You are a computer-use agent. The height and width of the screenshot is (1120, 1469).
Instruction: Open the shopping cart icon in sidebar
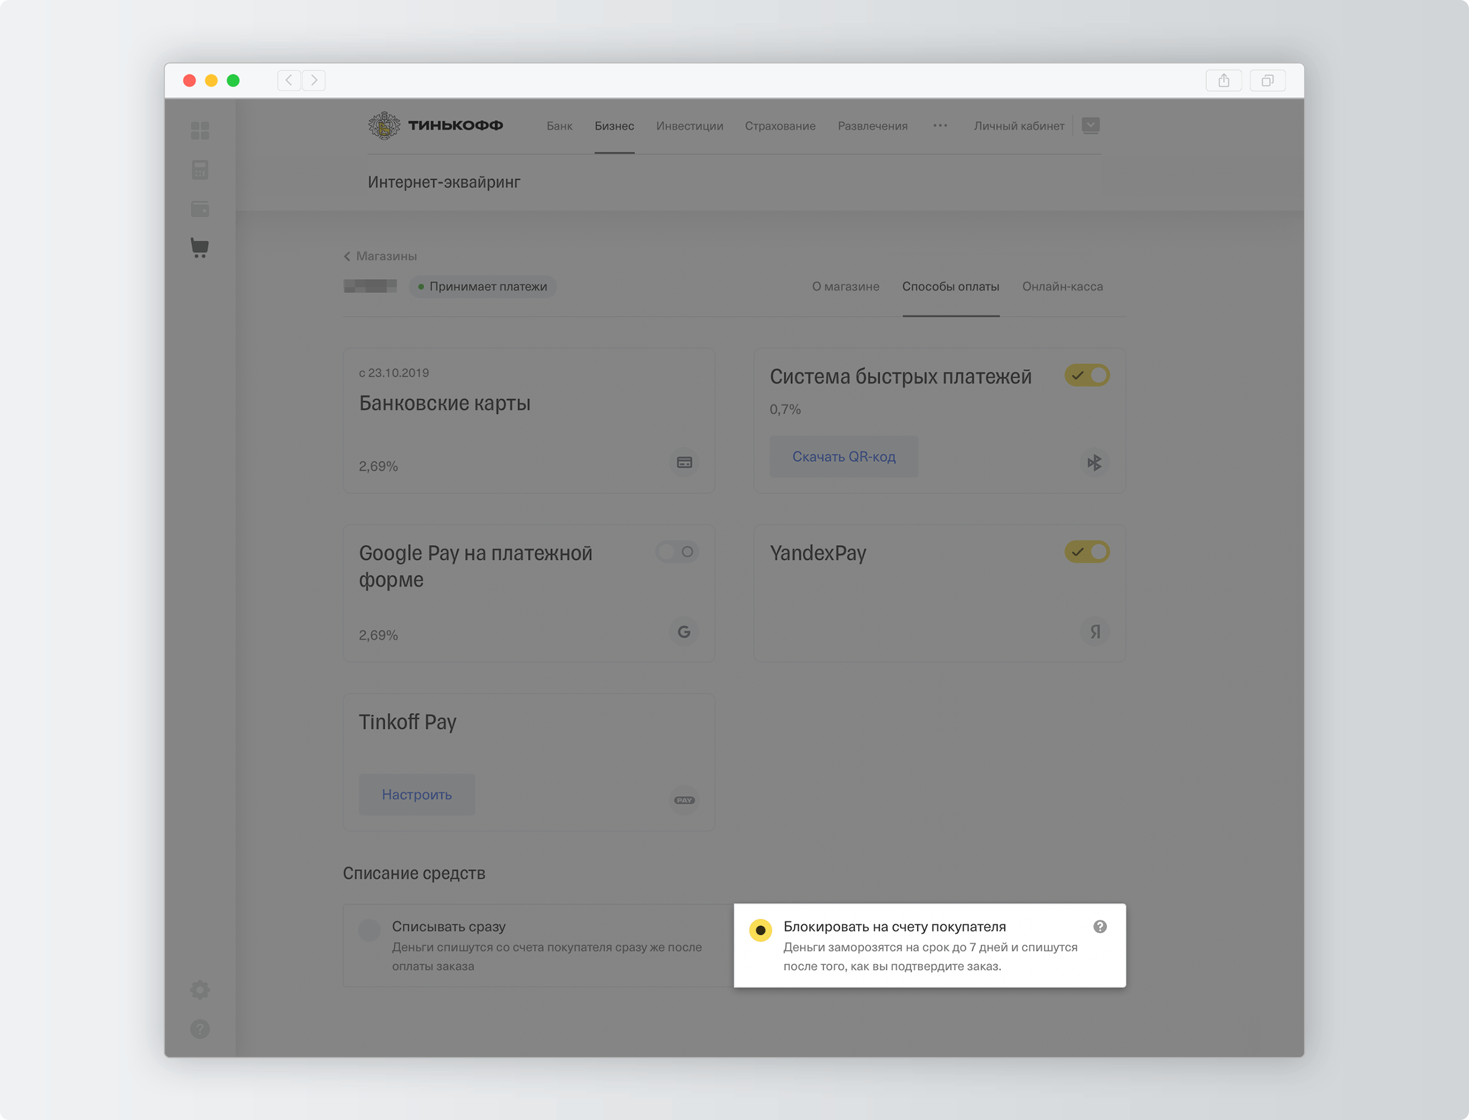(200, 248)
